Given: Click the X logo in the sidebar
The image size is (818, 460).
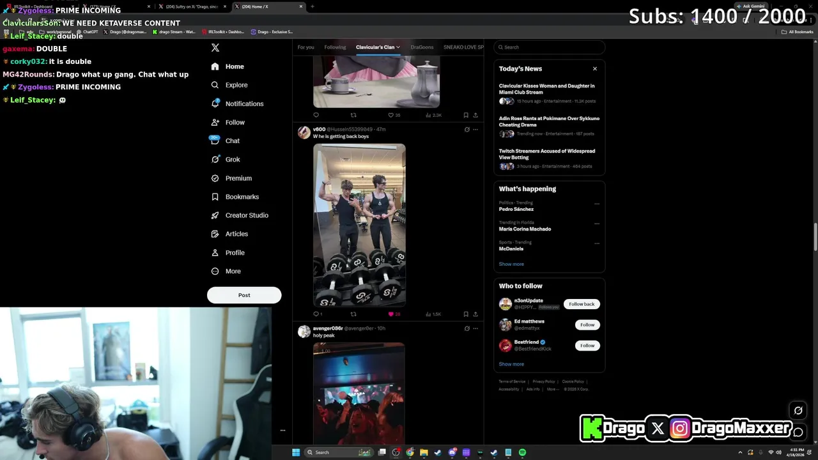Looking at the screenshot, I should (215, 48).
